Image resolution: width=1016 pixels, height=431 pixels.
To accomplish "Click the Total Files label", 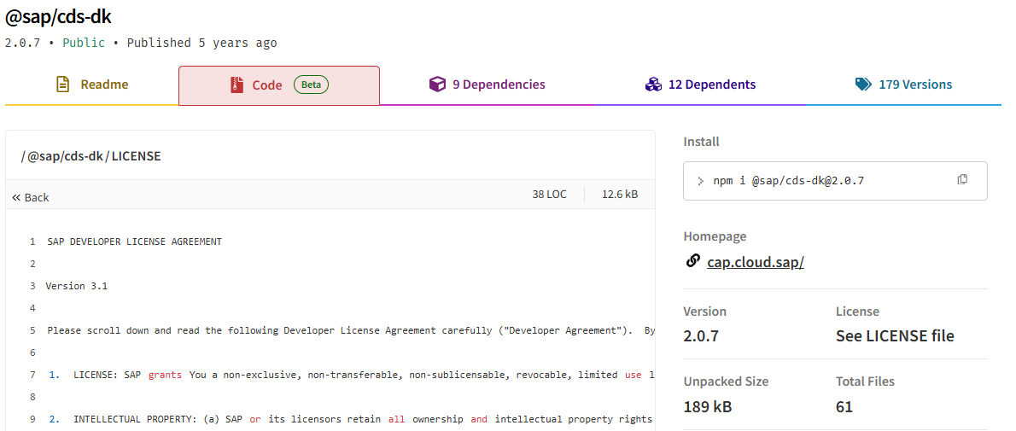I will (x=865, y=381).
